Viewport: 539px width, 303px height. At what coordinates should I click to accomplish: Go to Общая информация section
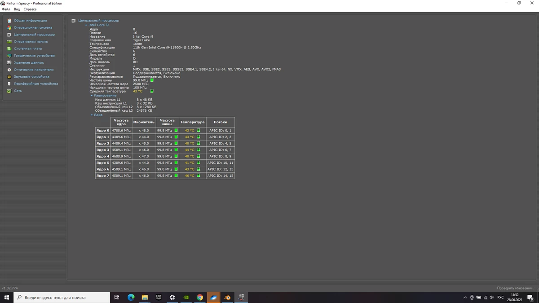click(x=30, y=21)
